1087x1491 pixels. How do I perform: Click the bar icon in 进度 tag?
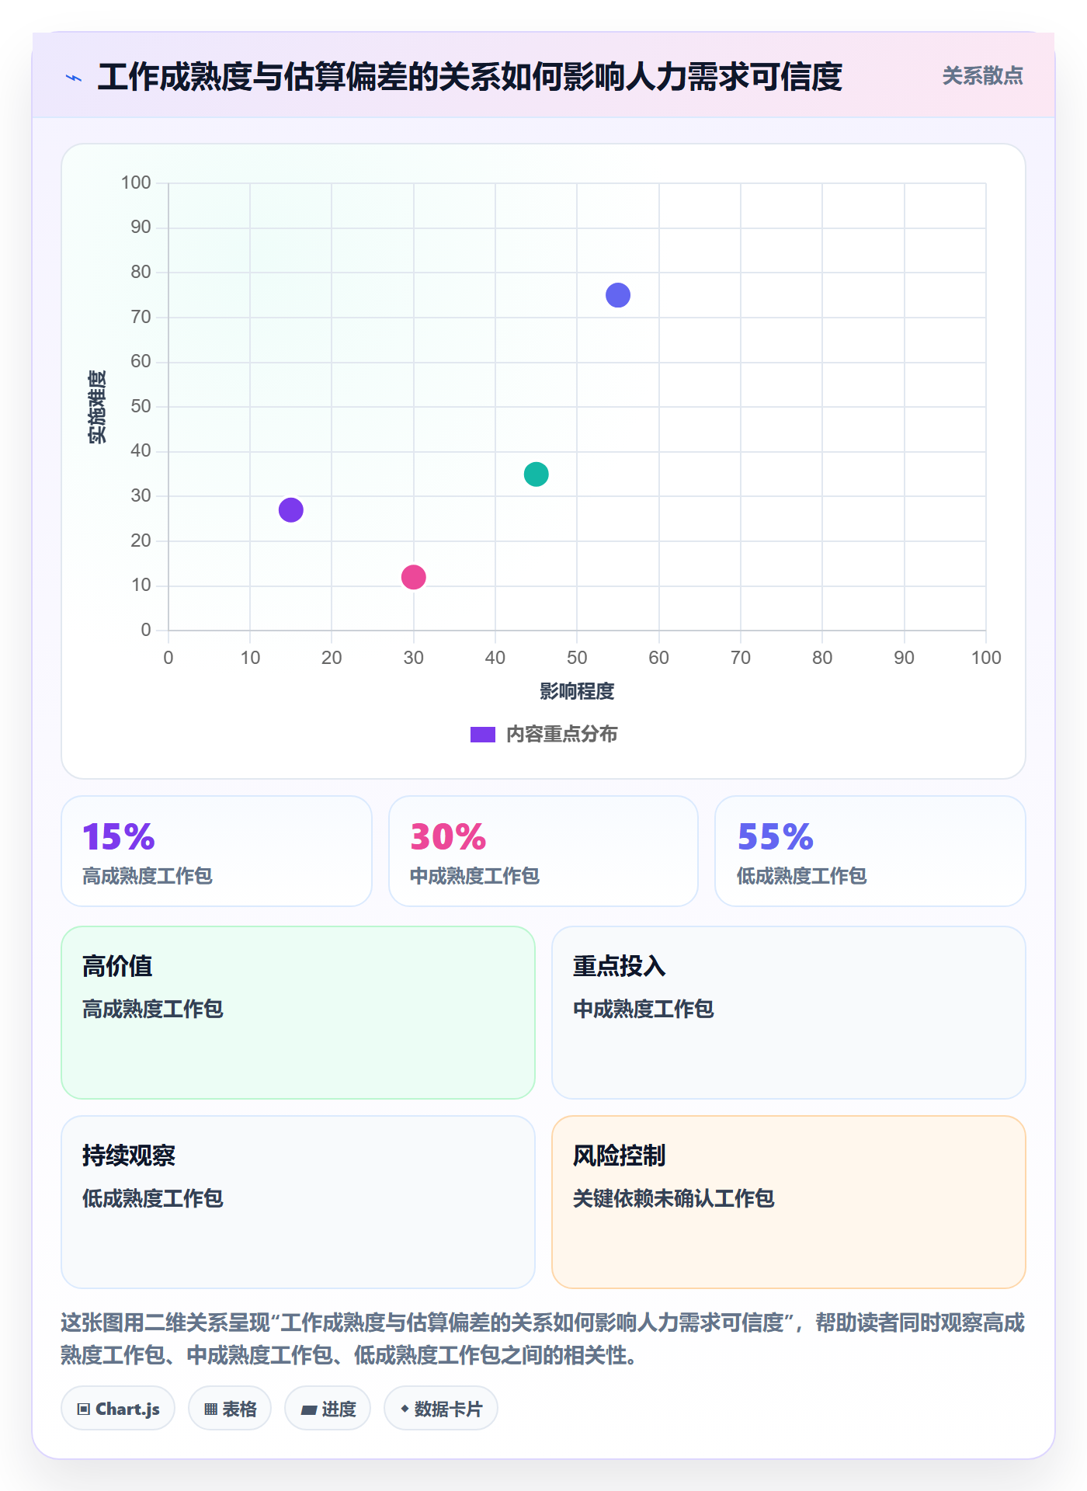[x=308, y=1410]
